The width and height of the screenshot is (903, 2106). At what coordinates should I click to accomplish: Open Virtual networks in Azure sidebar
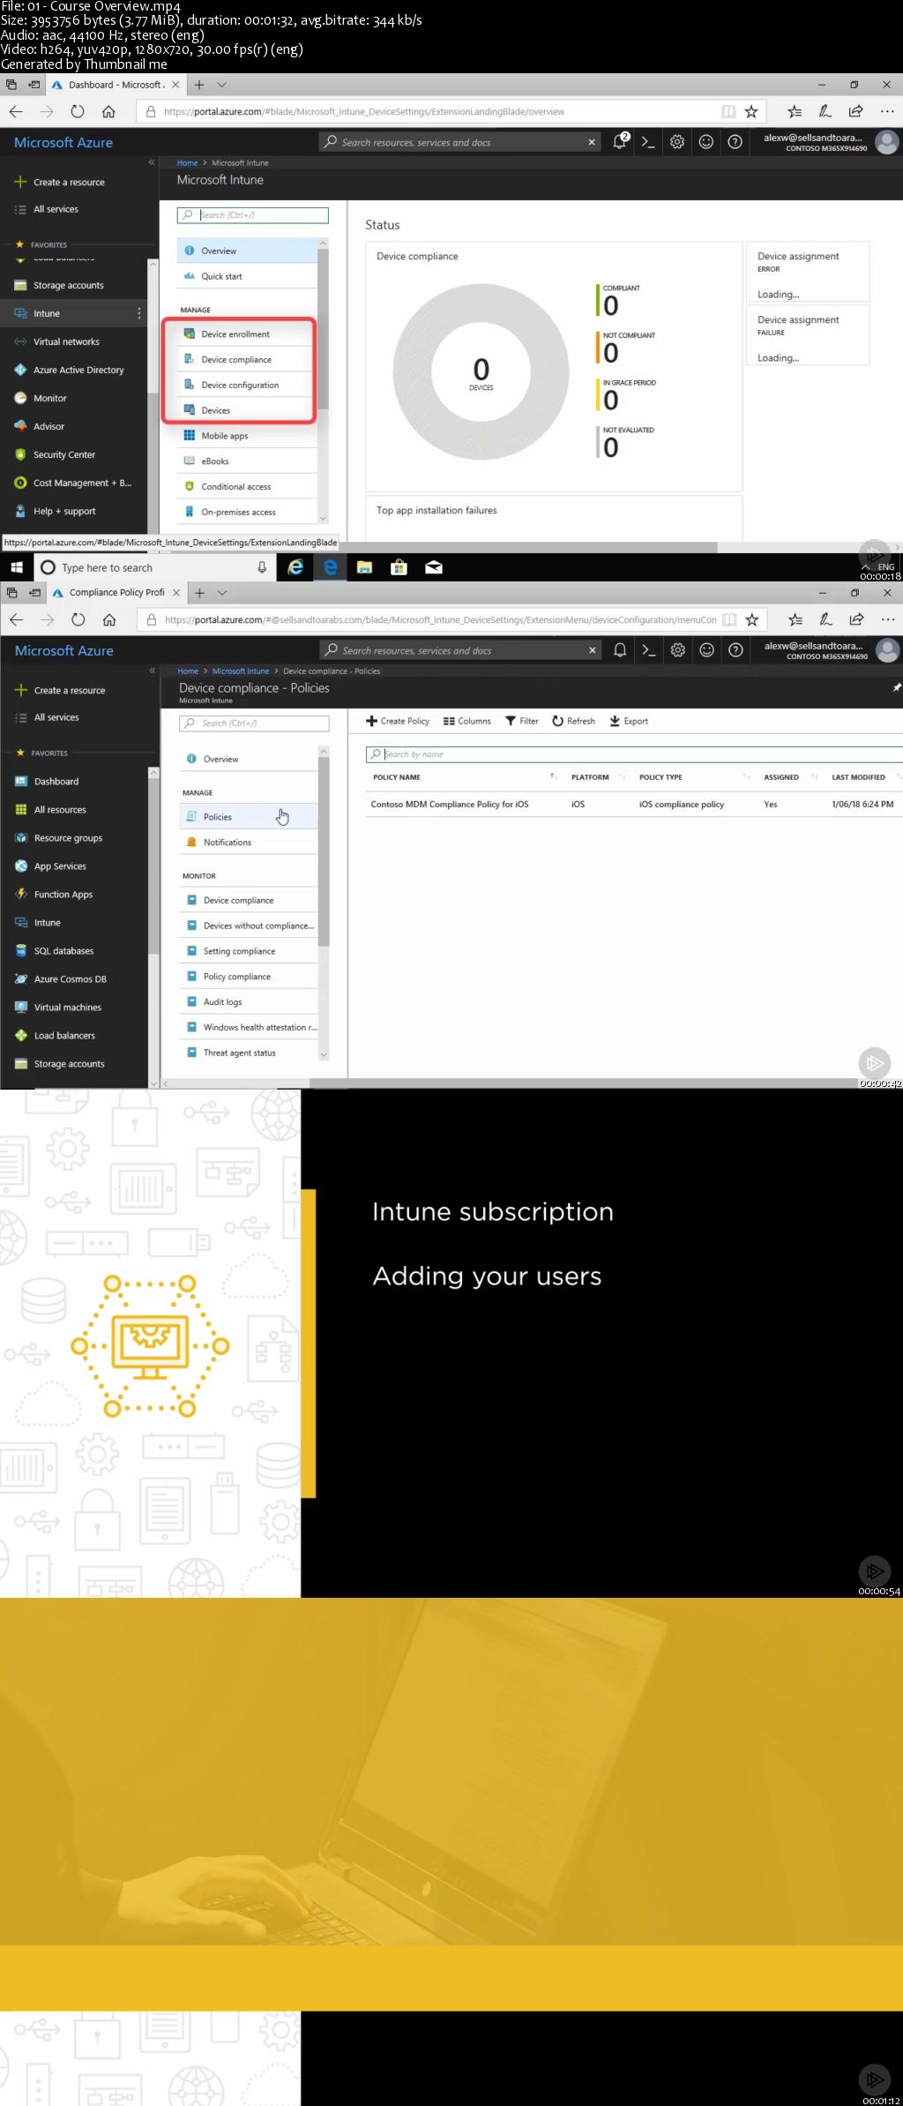click(x=66, y=342)
